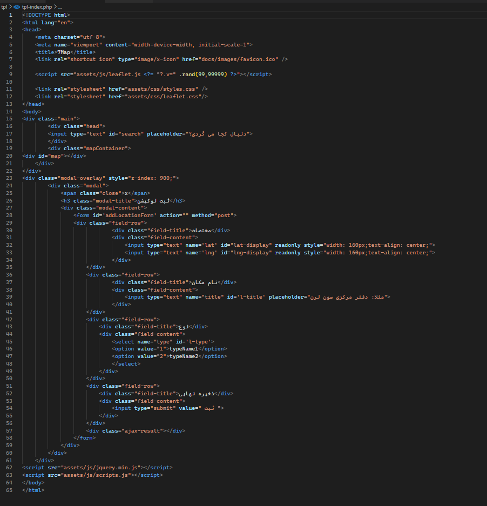The height and width of the screenshot is (506, 487).
Task: Click "assets/js/leaflet.js" script source
Action: (107, 75)
